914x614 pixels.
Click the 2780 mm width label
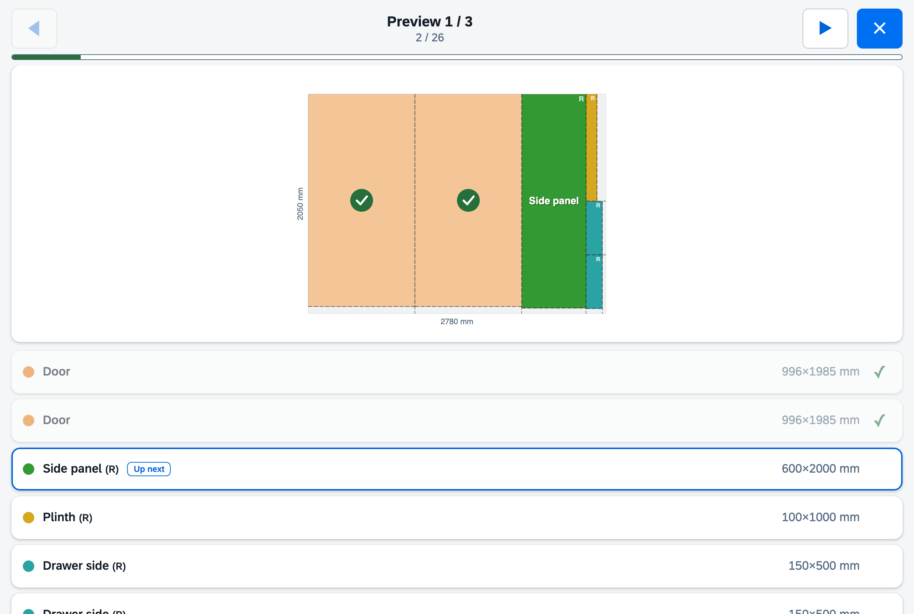point(457,322)
